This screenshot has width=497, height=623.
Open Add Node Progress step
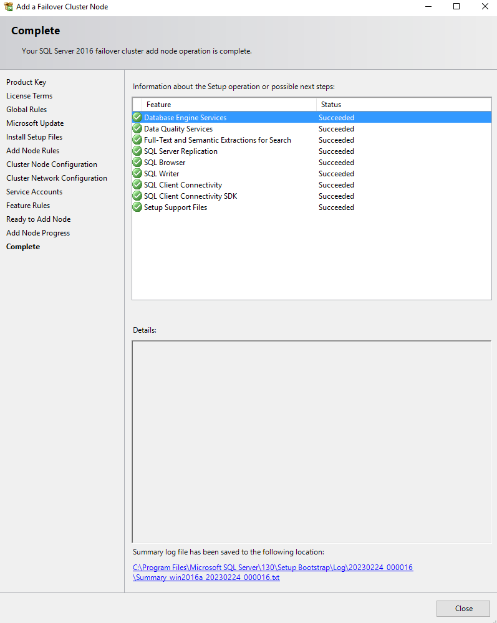(38, 233)
